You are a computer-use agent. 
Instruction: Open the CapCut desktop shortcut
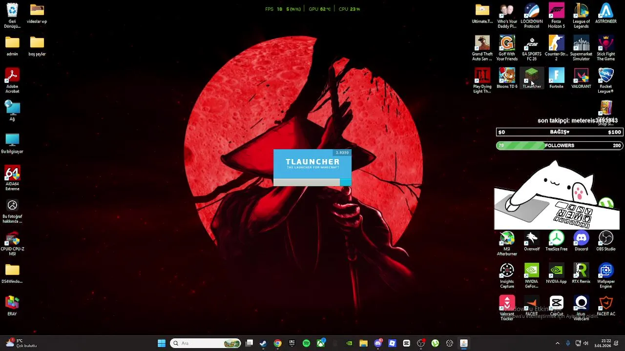[556, 306]
